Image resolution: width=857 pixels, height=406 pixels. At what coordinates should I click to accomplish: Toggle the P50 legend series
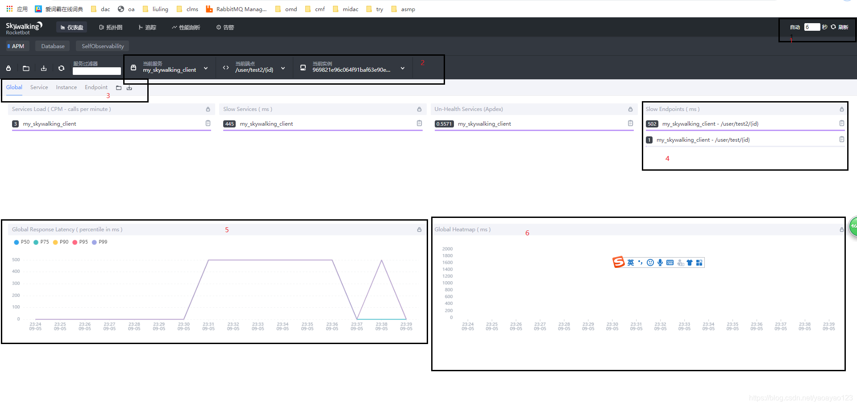pos(21,242)
